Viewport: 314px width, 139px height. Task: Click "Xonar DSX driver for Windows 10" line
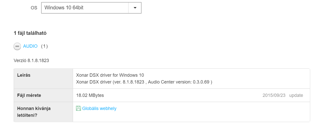(110, 75)
